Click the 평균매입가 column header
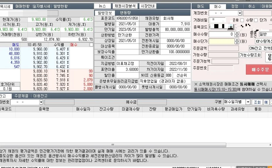Screen dimensions: 272x168 tap(174, 109)
